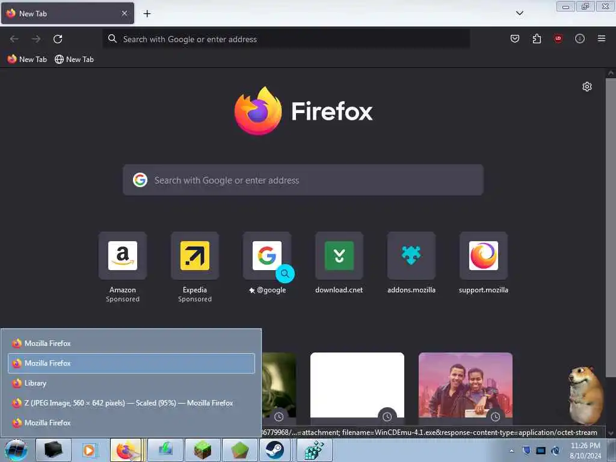Image resolution: width=616 pixels, height=462 pixels.
Task: Select the highlighted Mozilla Firefox window entry
Action: [x=131, y=363]
